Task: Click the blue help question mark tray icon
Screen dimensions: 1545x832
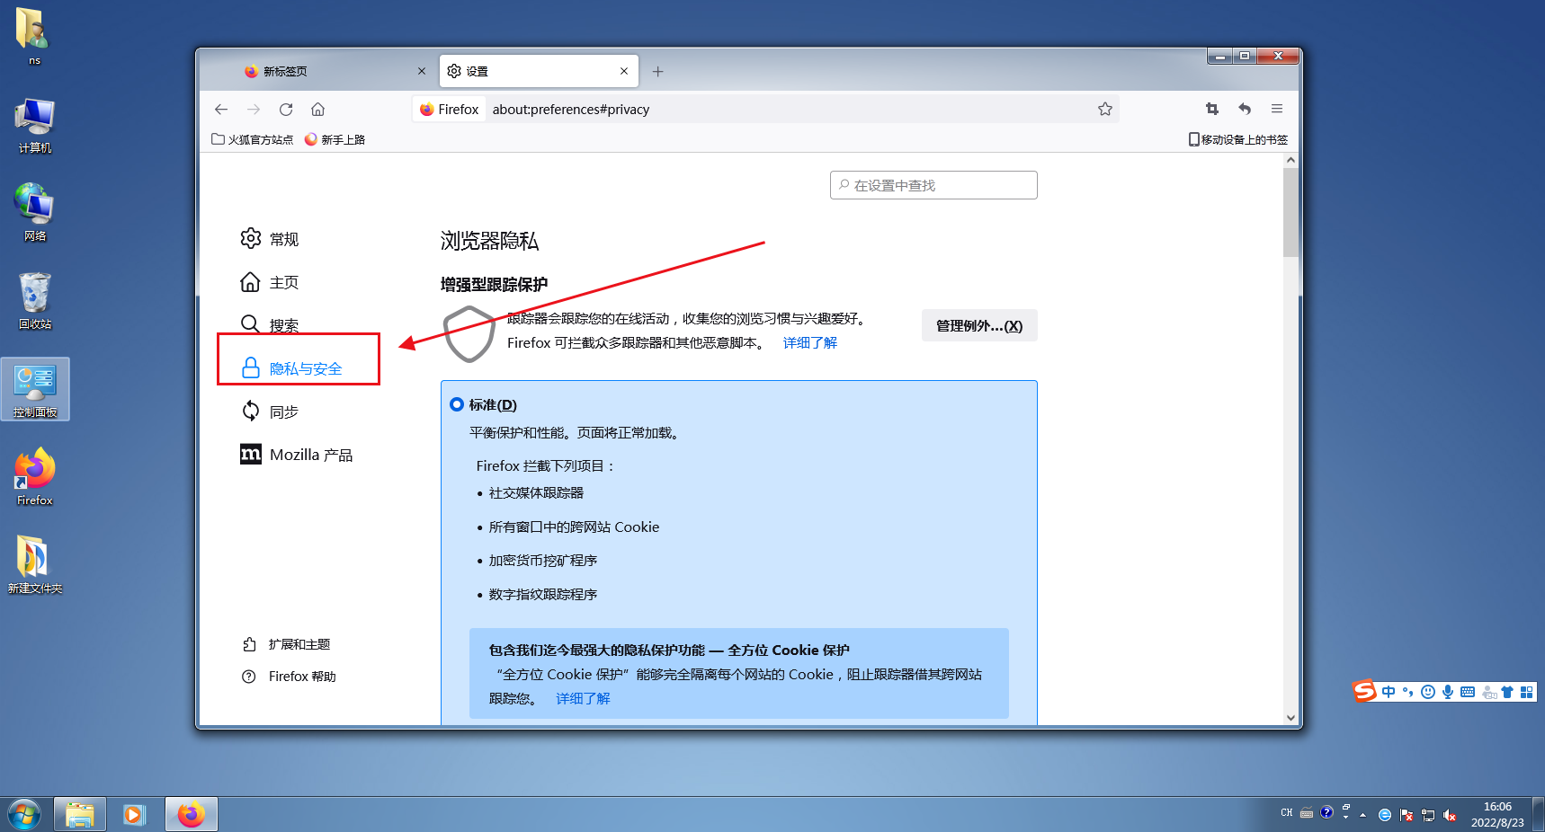Action: [x=1326, y=812]
